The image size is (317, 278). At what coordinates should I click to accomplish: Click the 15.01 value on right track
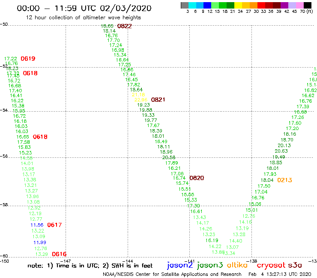click(252, 210)
